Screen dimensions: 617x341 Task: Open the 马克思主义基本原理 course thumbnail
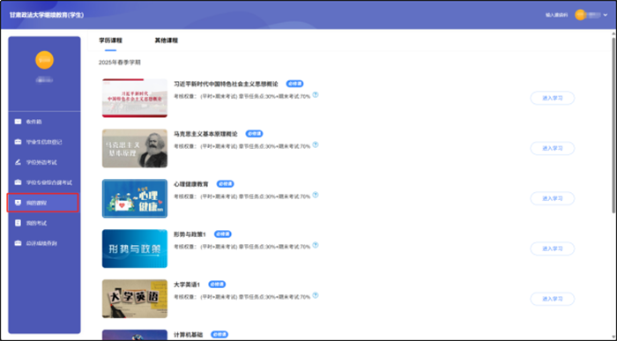tap(135, 148)
